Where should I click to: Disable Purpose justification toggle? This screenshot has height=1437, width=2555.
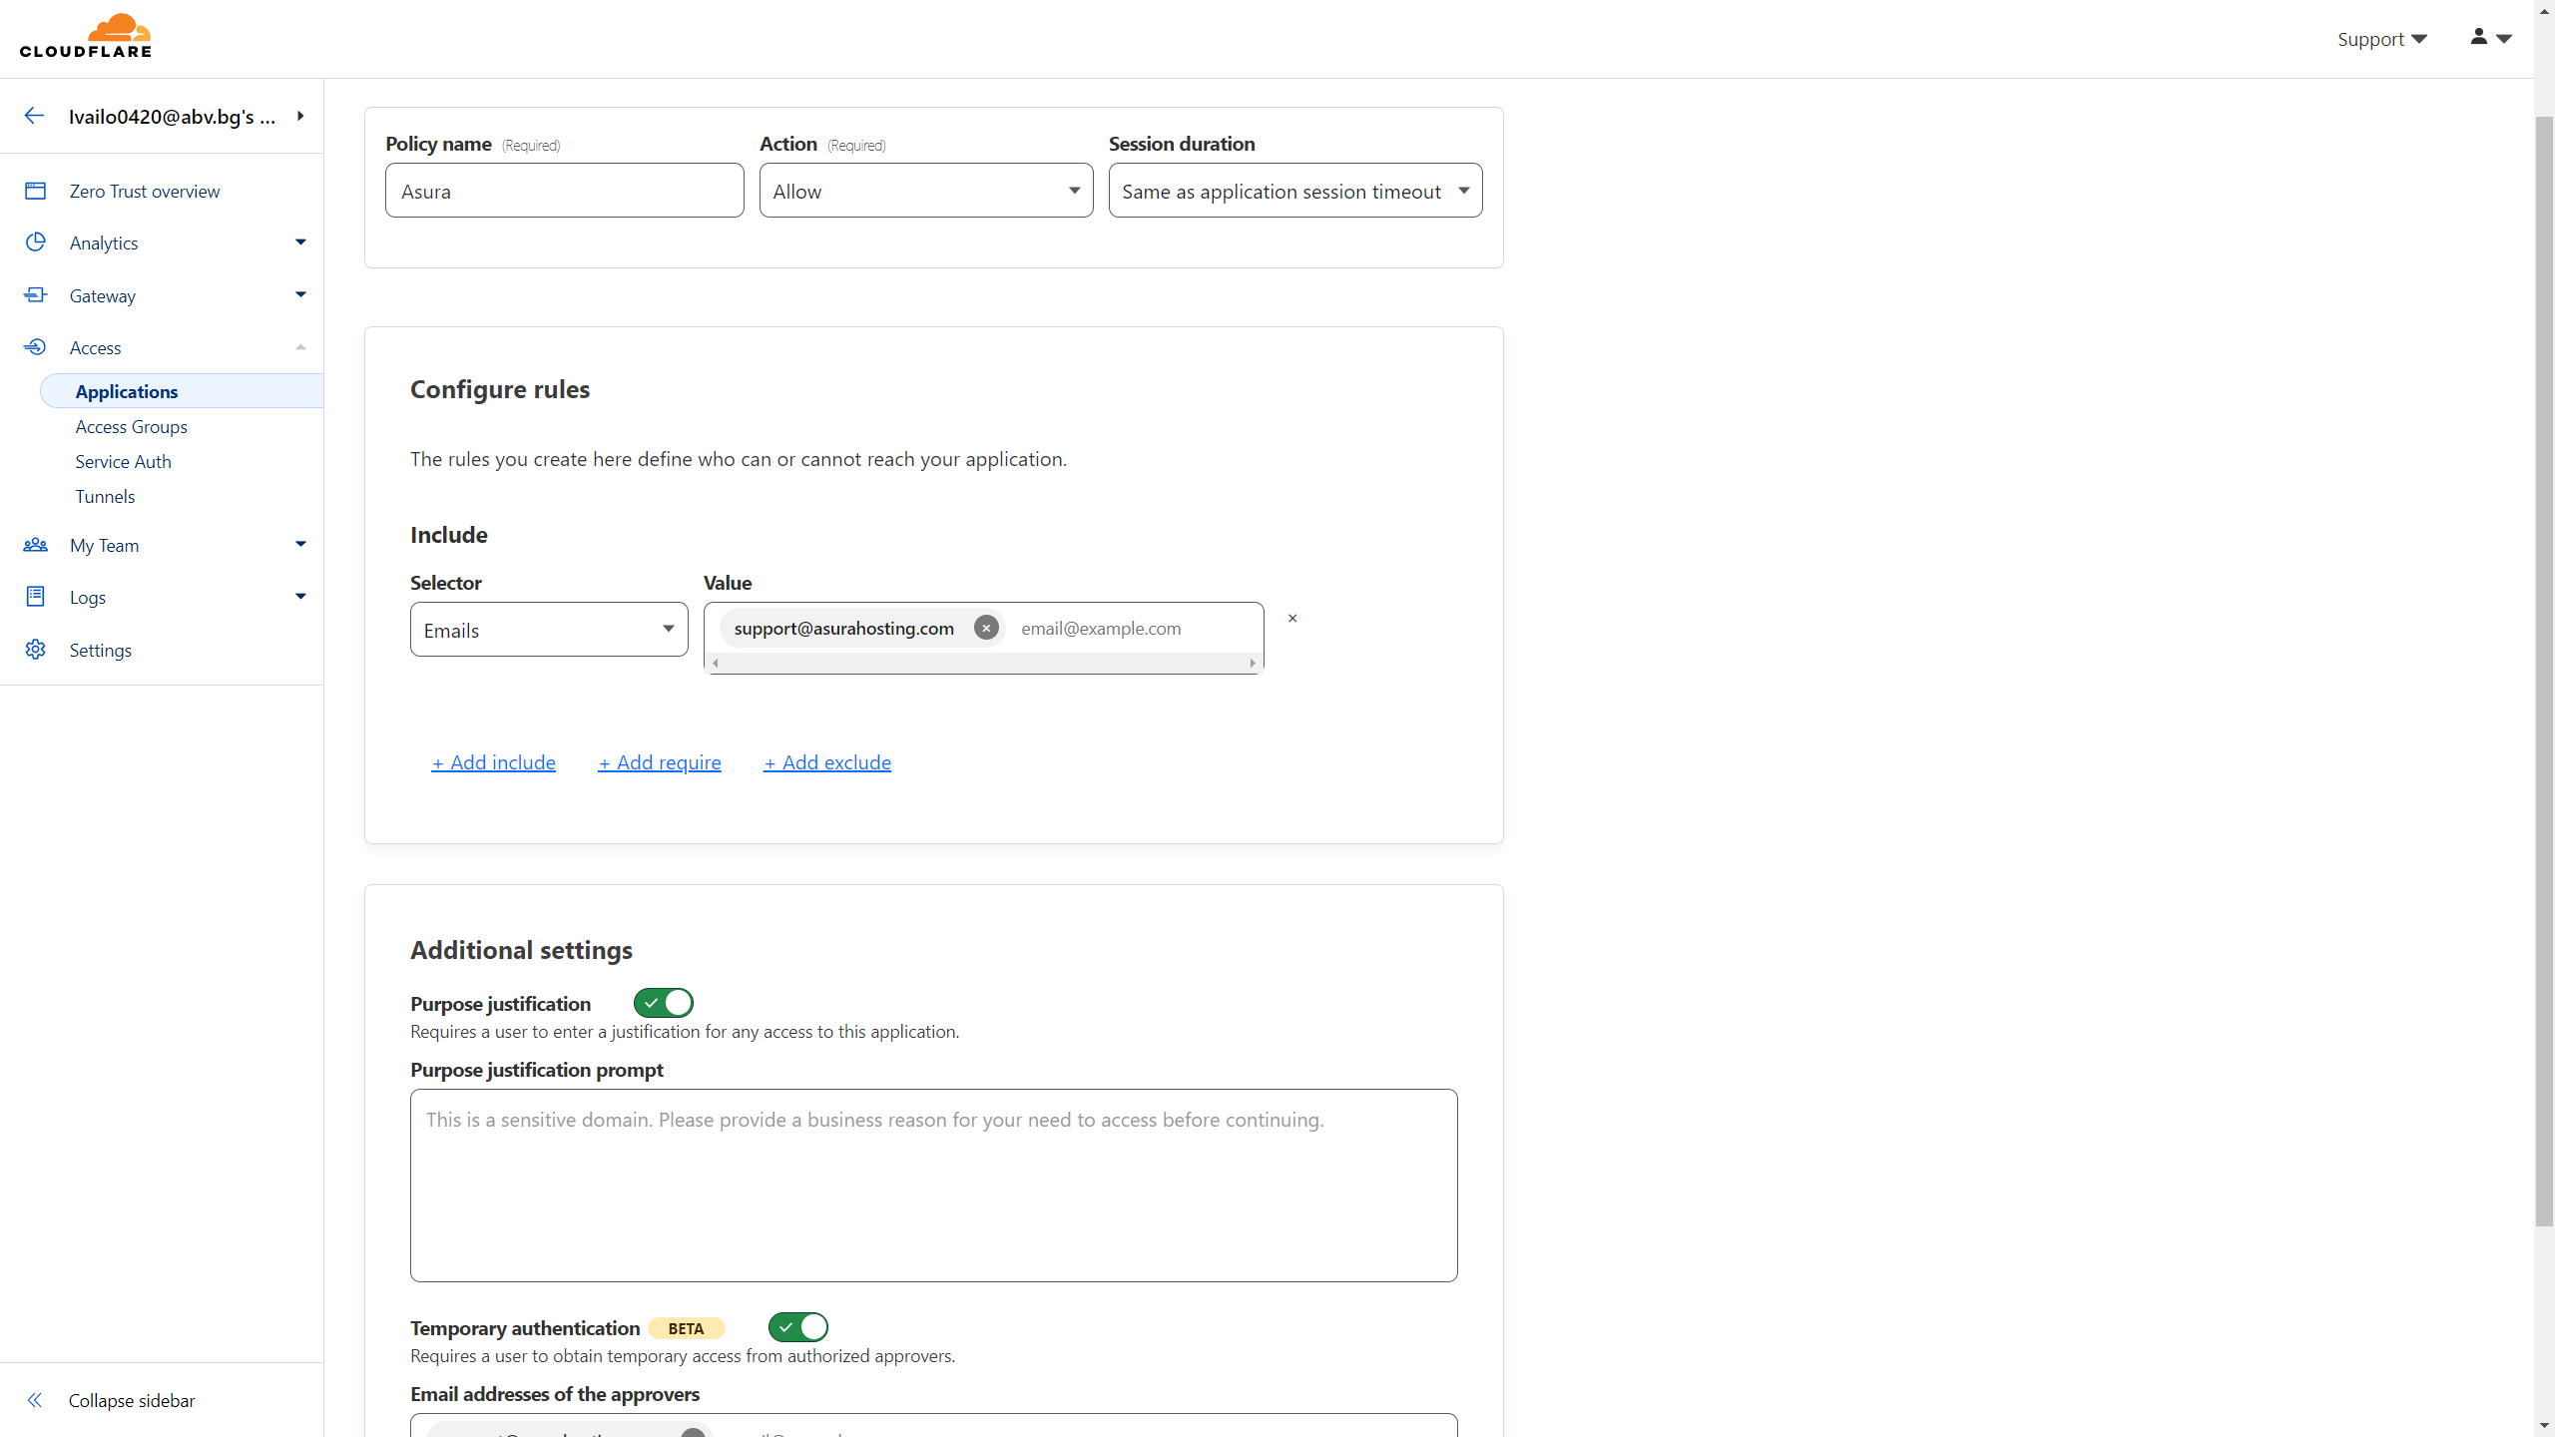click(x=664, y=1003)
